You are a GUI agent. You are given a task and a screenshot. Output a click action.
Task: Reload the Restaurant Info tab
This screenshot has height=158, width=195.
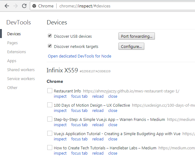pyautogui.click(x=98, y=96)
